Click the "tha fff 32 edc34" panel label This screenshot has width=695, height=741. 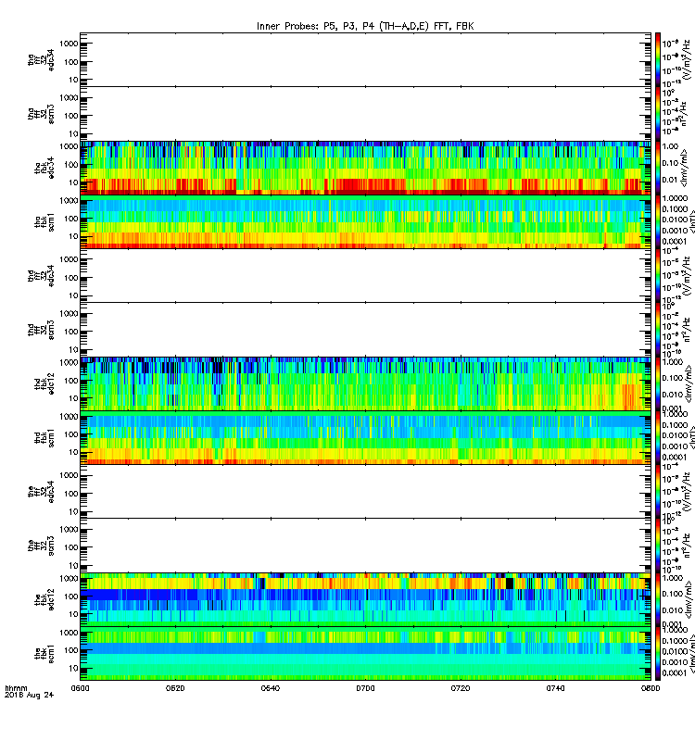click(41, 60)
